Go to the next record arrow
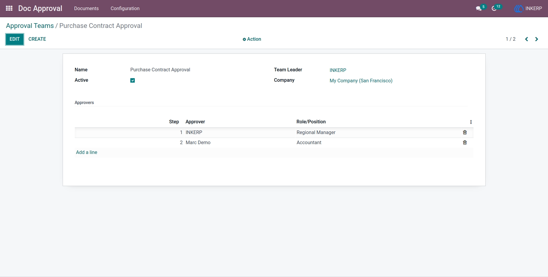Image resolution: width=548 pixels, height=277 pixels. coord(536,39)
